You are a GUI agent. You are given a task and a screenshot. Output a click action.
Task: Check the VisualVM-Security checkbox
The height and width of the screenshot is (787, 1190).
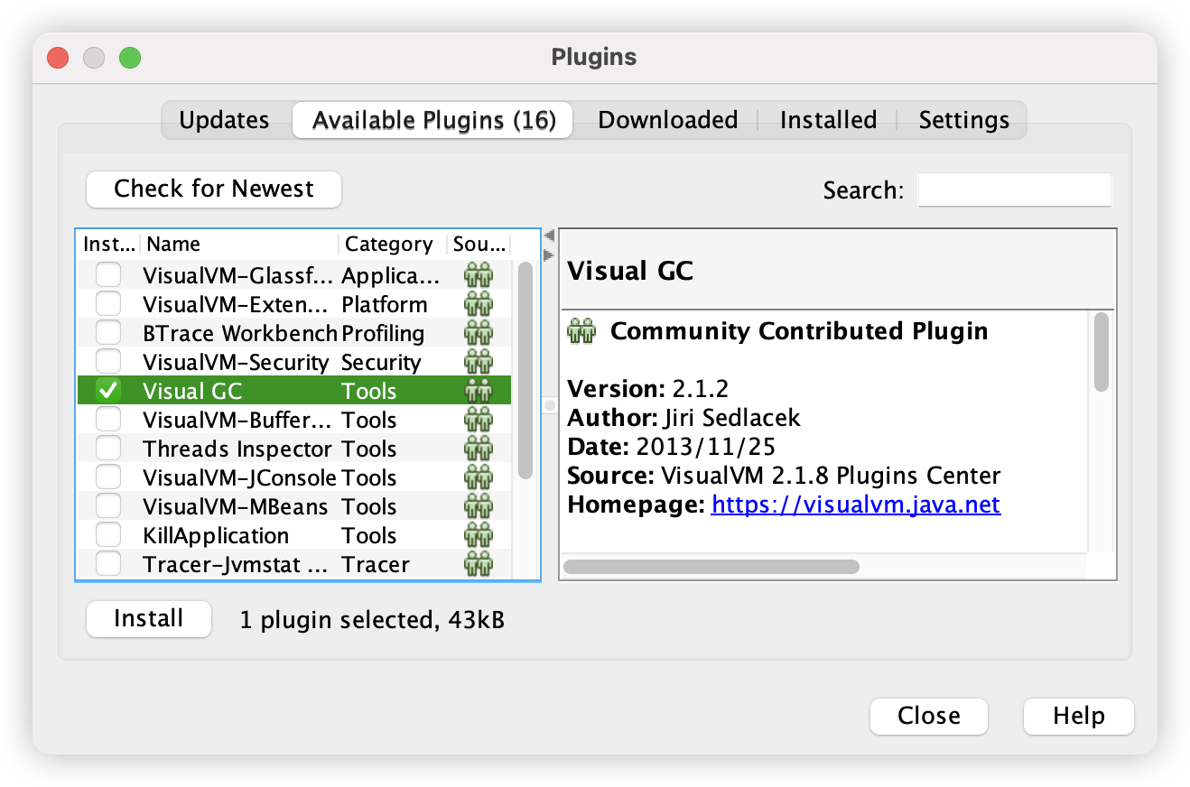pos(108,361)
